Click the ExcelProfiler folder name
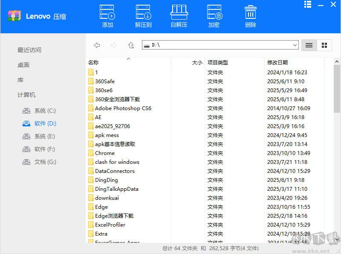341x254 pixels. (x=110, y=225)
